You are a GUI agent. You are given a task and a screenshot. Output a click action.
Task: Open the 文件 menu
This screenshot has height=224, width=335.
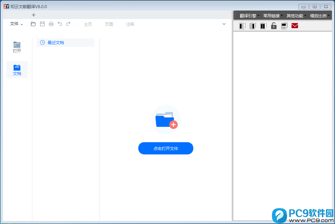(x=16, y=24)
